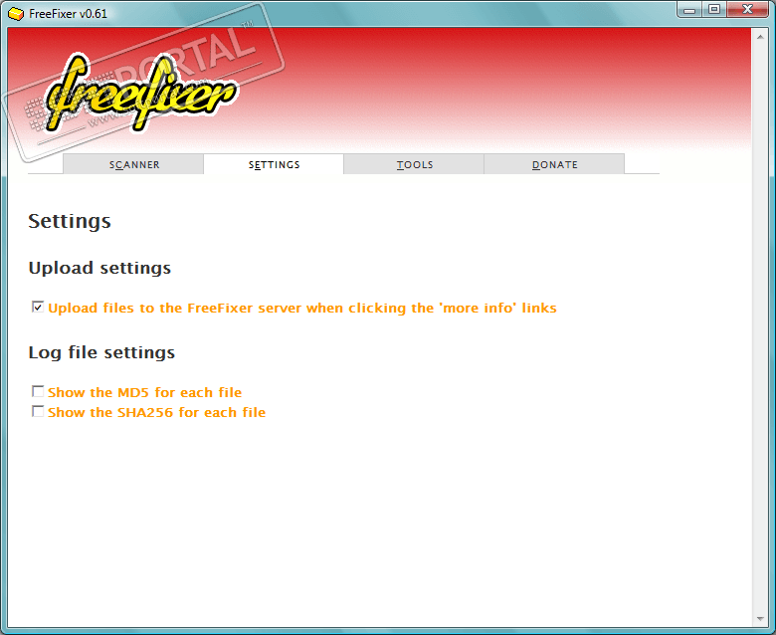Viewport: 776px width, 635px height.
Task: Click the 'Settings' page heading
Action: [70, 221]
